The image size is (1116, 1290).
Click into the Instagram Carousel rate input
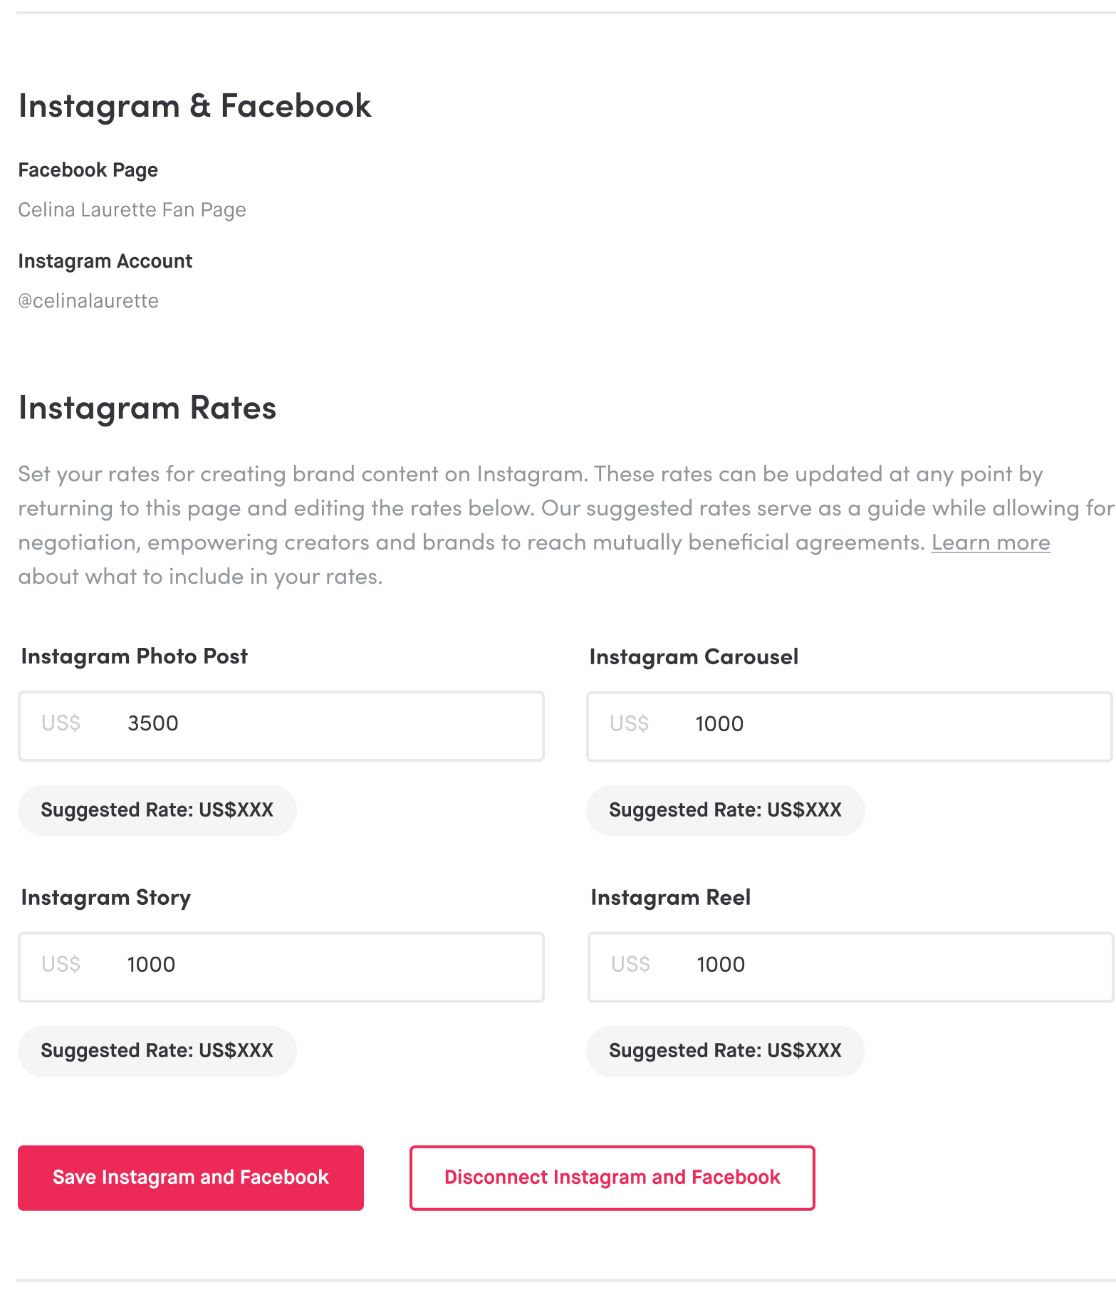[x=883, y=725]
